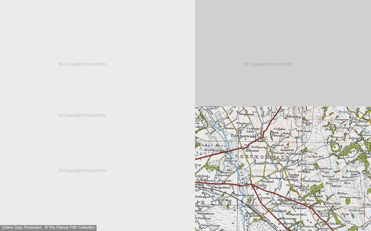The image size is (371, 231).
Task: Click the Elizafield label on map
Action: (x=279, y=211)
